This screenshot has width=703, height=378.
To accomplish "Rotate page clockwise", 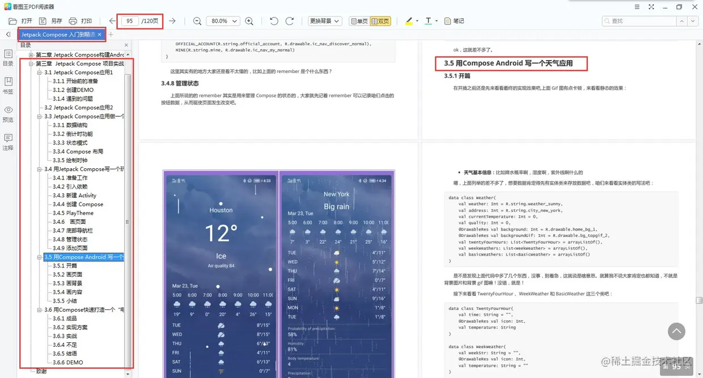I will tap(289, 21).
